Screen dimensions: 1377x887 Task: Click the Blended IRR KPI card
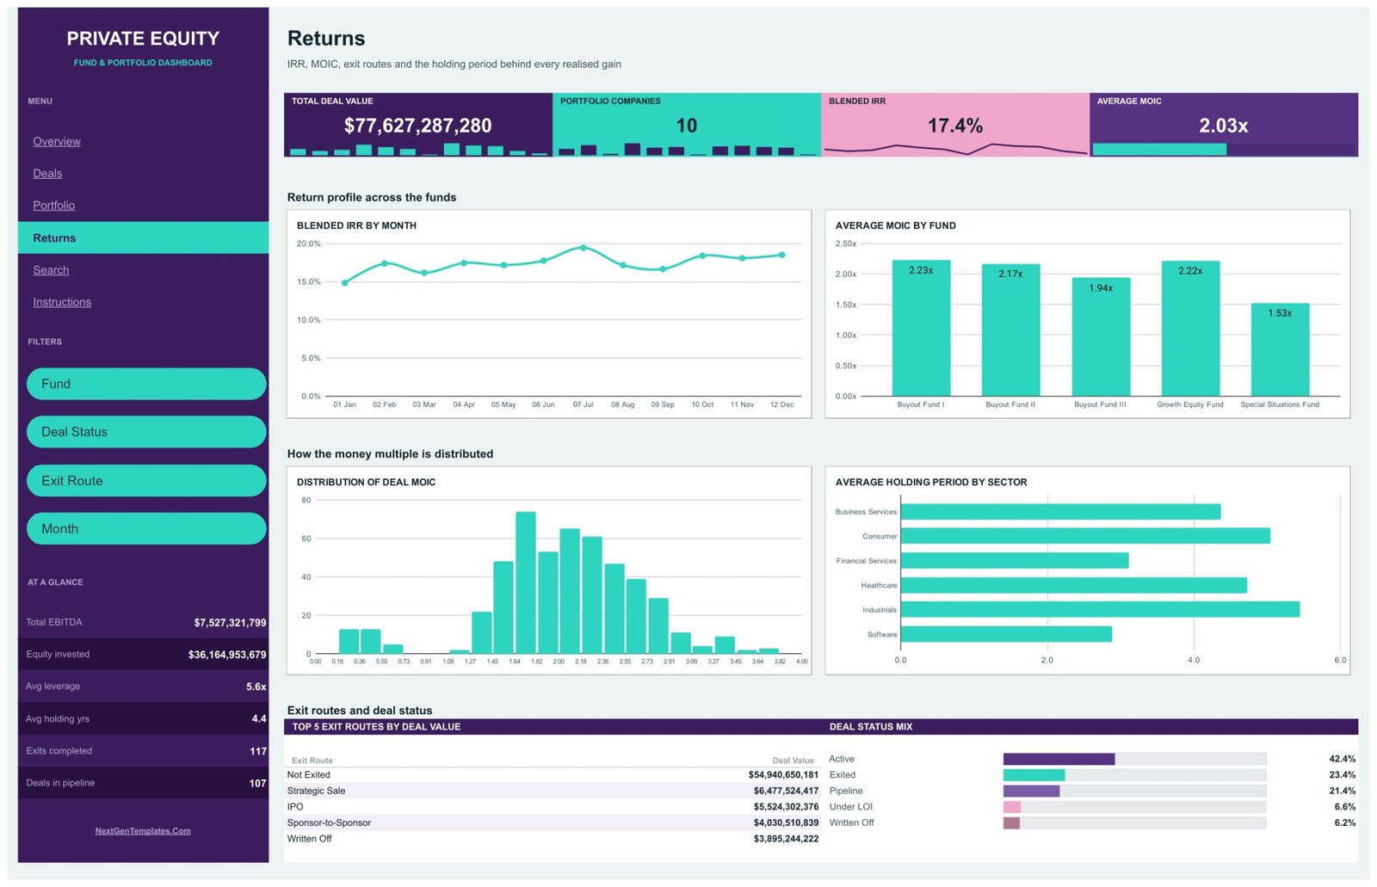pos(955,125)
